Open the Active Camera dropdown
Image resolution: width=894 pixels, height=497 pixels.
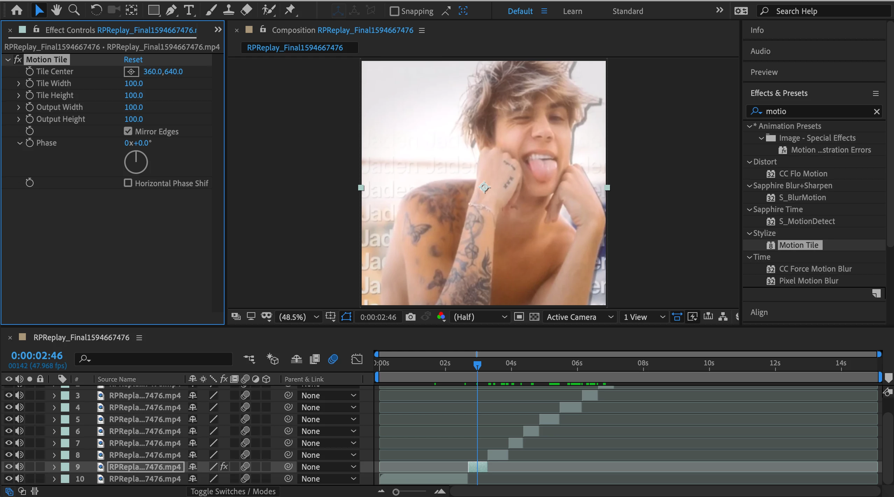(580, 317)
